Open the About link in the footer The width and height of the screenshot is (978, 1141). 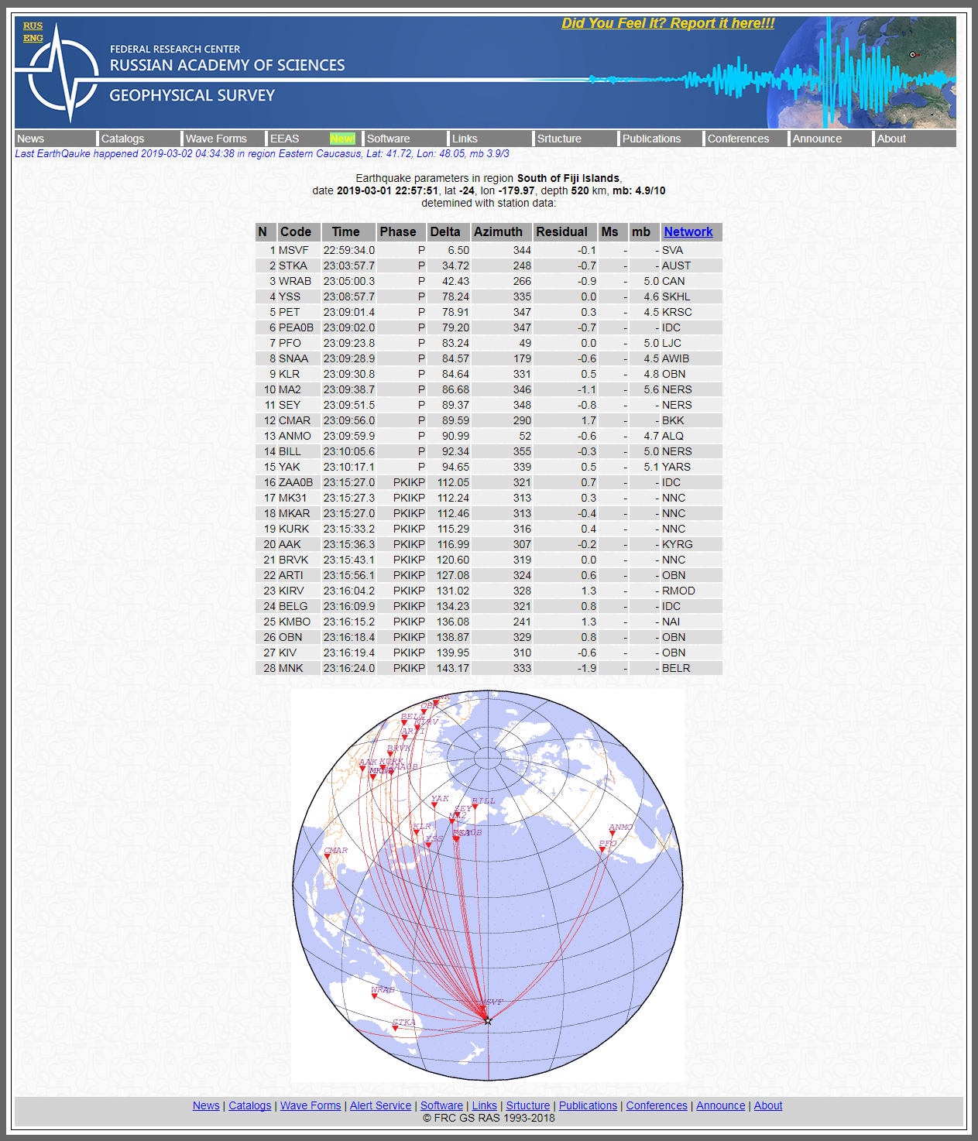tap(768, 1105)
